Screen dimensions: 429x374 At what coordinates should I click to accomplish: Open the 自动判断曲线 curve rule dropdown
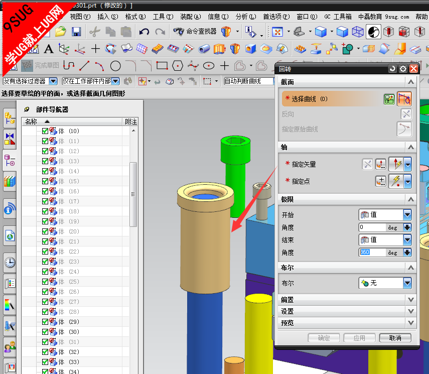[x=249, y=81]
